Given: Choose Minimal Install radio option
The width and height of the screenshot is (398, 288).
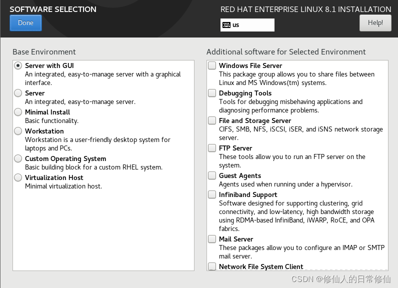Looking at the screenshot, I should tap(18, 112).
